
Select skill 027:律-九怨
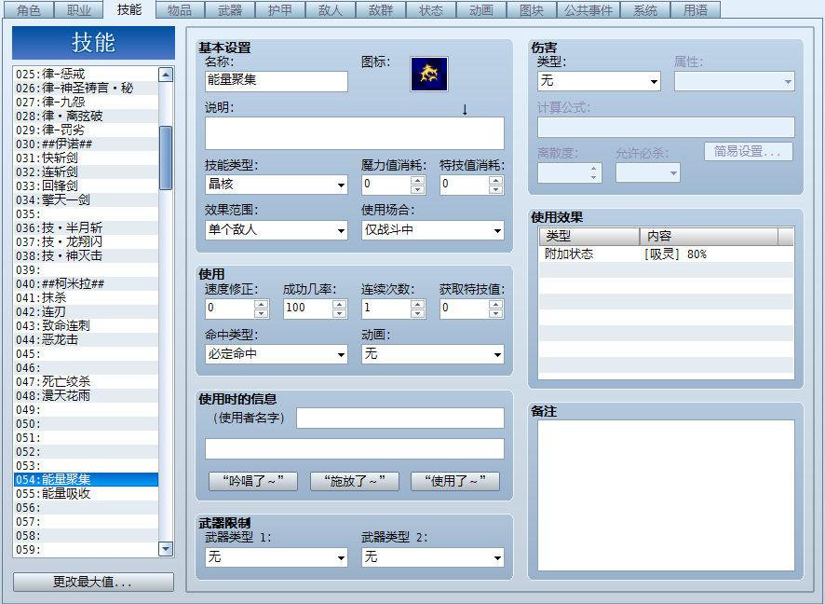point(86,102)
